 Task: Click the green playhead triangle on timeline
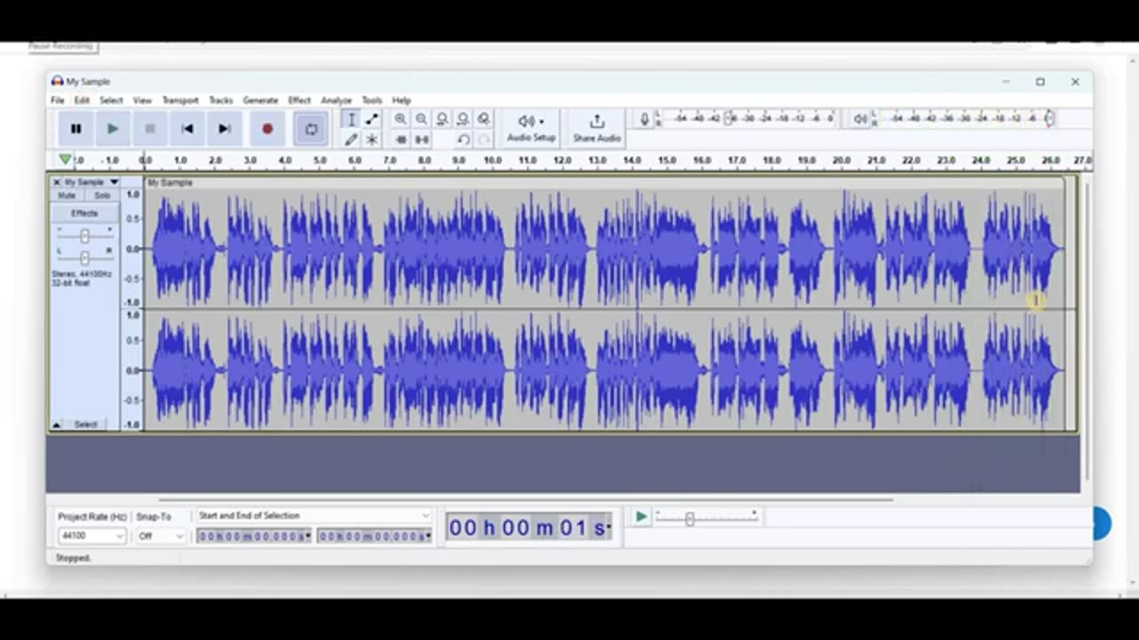click(x=65, y=160)
